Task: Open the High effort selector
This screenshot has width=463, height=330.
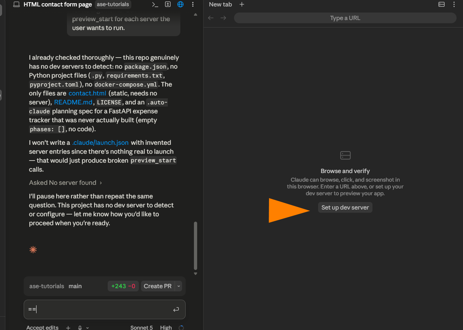Action: (166, 327)
